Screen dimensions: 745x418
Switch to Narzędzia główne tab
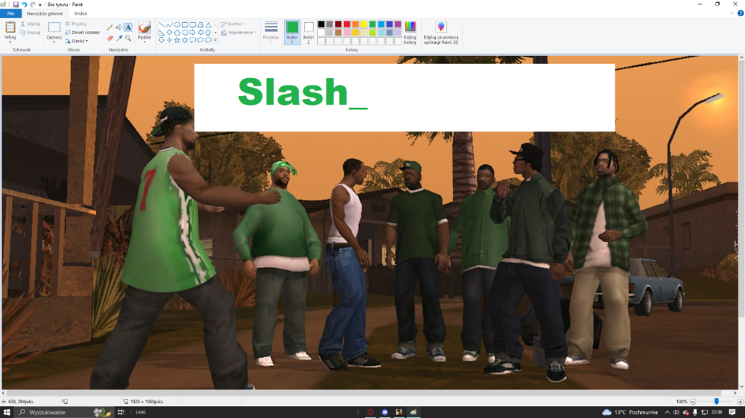point(45,13)
